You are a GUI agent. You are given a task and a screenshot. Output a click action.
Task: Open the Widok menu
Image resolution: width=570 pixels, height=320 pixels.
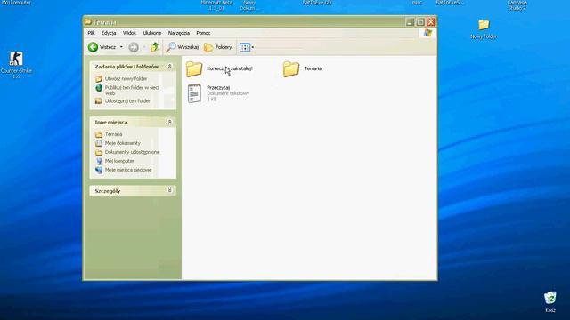click(129, 33)
